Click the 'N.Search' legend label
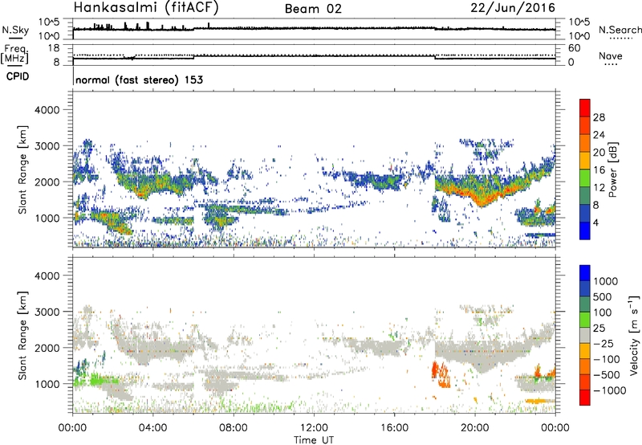Viewport: 642px width, 445px height. tap(620, 30)
